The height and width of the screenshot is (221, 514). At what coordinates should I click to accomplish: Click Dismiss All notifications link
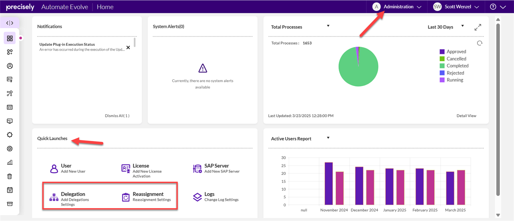tap(117, 116)
